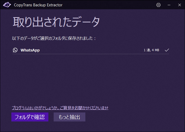Click the 取り出されたデータ heading
The width and height of the screenshot is (185, 132).
[56, 22]
